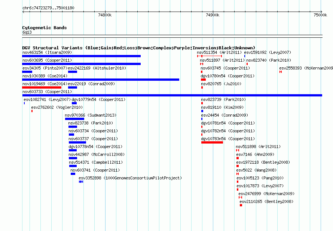Click the blue gain bar under nsv1030389
The height and width of the screenshot is (231, 333).
pyautogui.click(x=101, y=80)
